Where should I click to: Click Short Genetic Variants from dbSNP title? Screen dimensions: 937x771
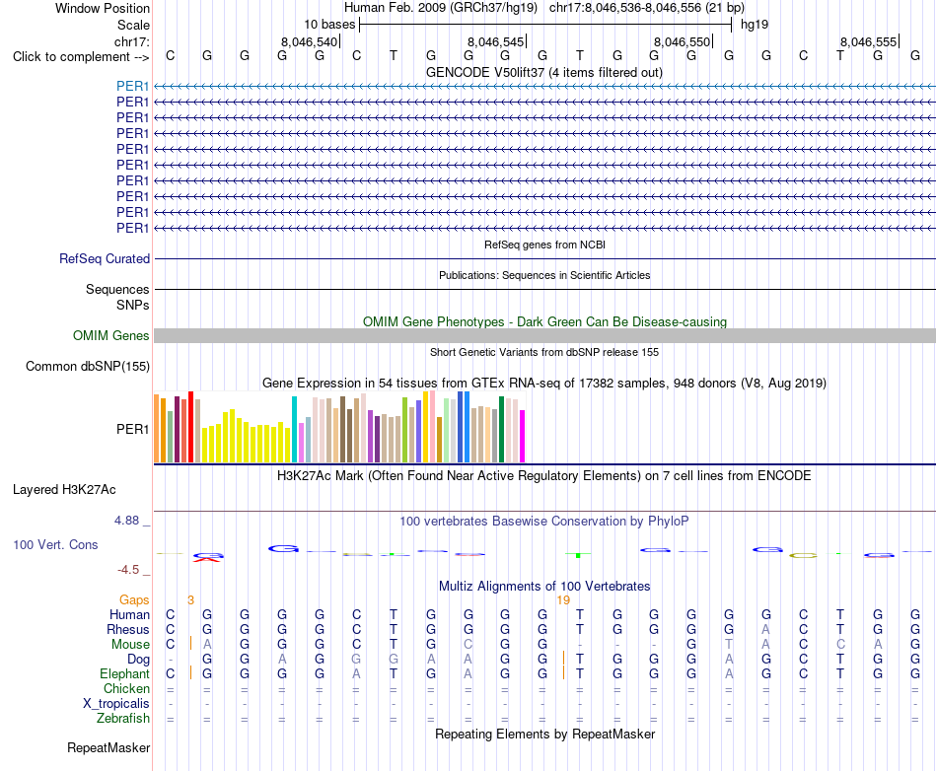[x=544, y=352]
